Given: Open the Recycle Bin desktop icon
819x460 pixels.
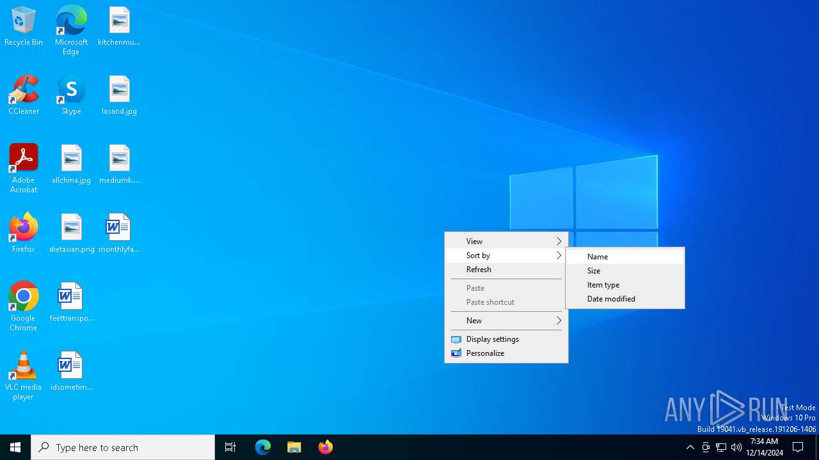Looking at the screenshot, I should (24, 27).
